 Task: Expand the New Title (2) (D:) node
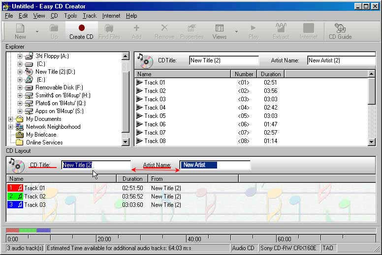pos(20,72)
